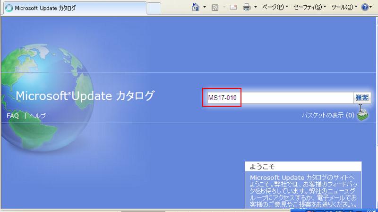Open the FAQ link
Viewport: 378px width, 212px height.
(x=13, y=116)
